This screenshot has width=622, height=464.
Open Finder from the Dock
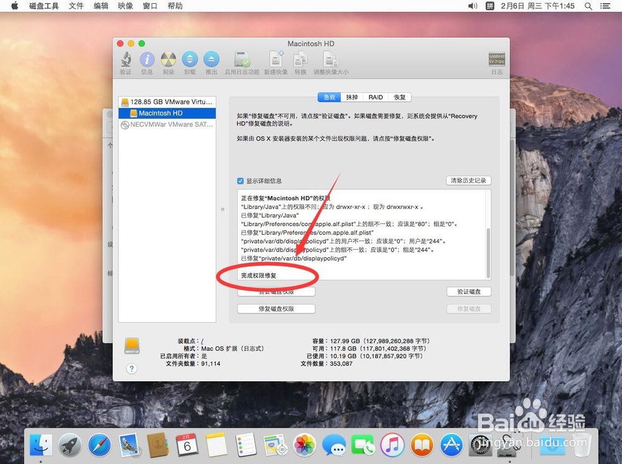click(x=41, y=445)
